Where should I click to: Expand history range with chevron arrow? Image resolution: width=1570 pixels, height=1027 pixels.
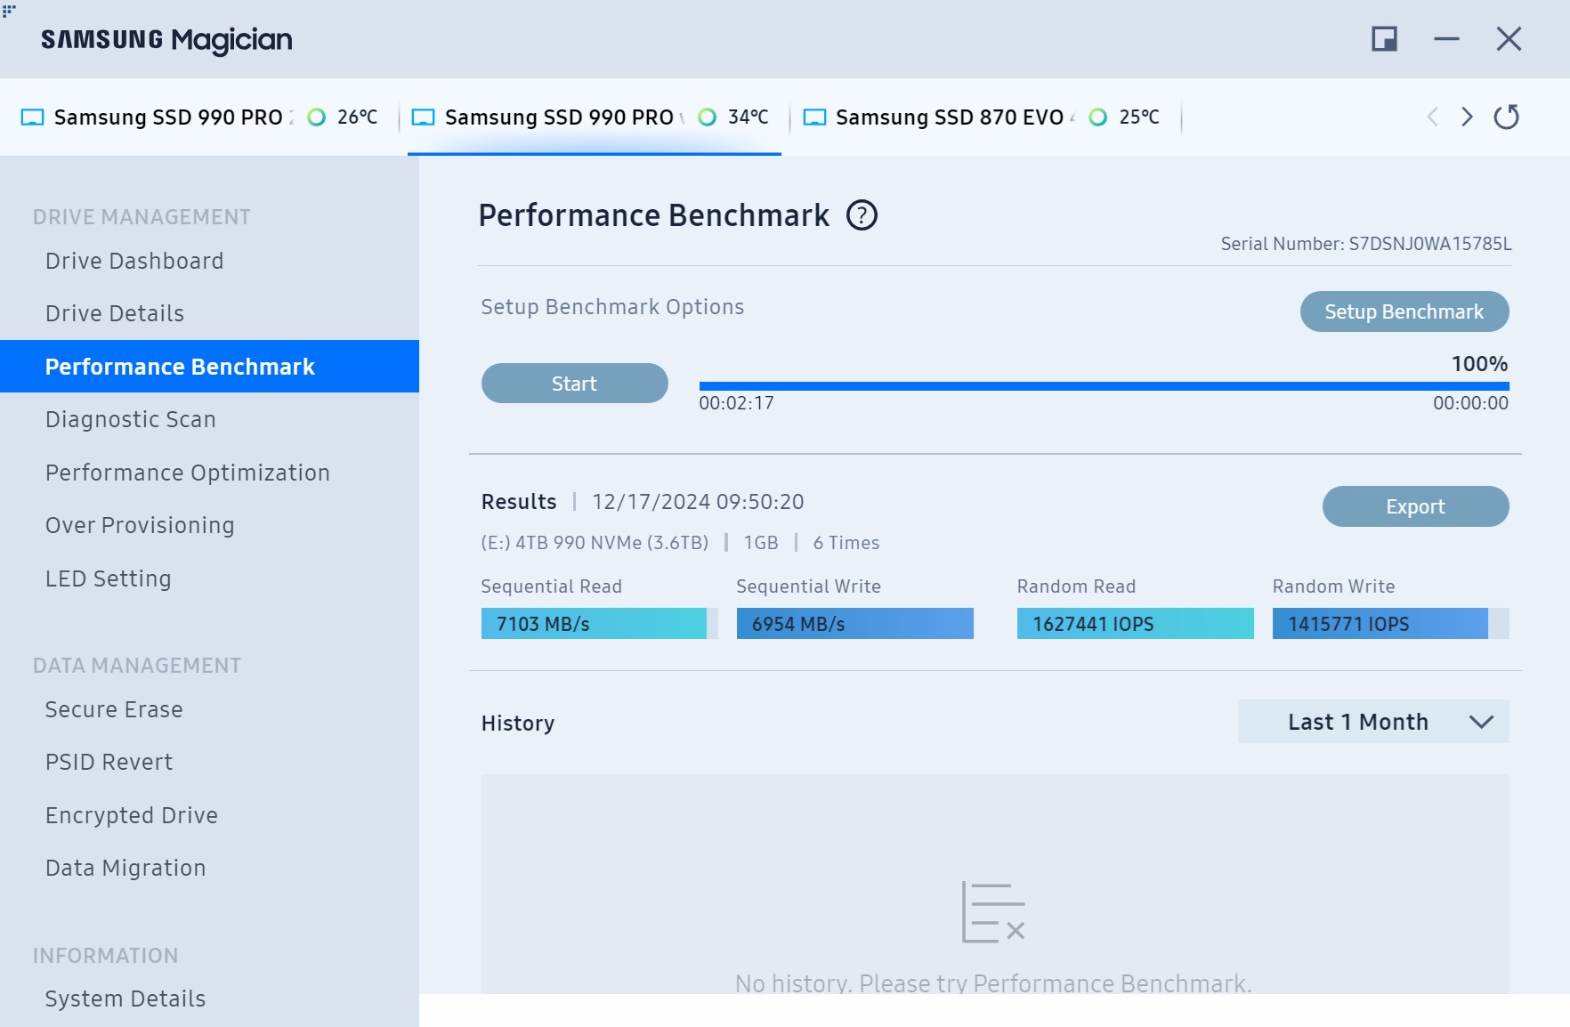[x=1481, y=722]
